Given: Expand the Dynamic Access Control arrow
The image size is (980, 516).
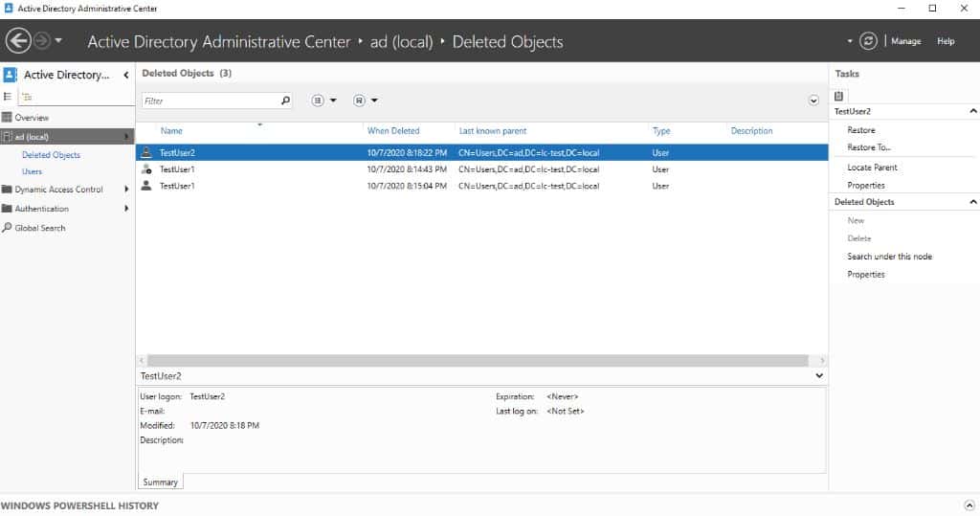Looking at the screenshot, I should (x=127, y=189).
